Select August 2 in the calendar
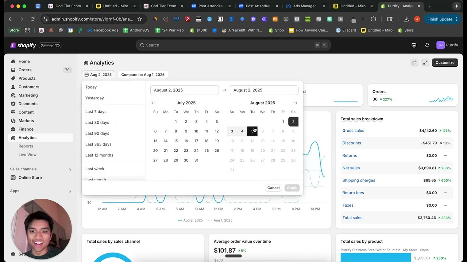The width and height of the screenshot is (467, 262). (x=293, y=122)
